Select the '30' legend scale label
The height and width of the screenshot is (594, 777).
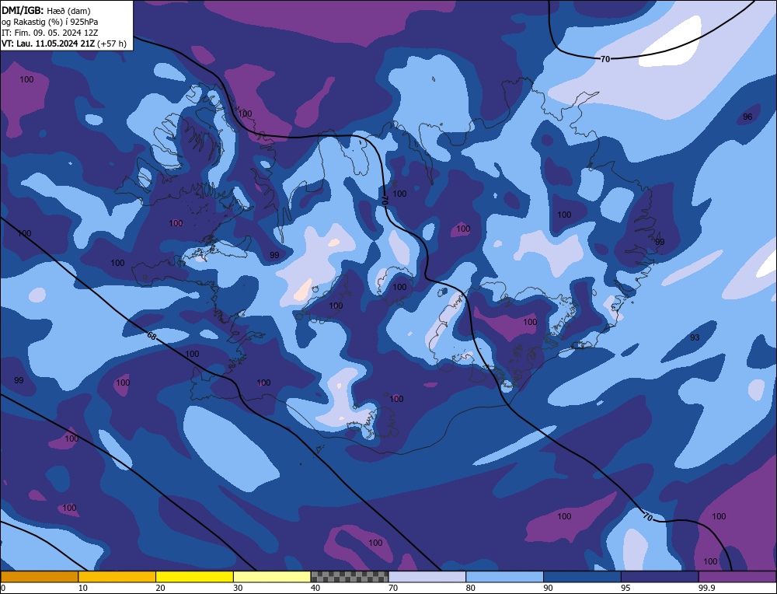tap(238, 588)
